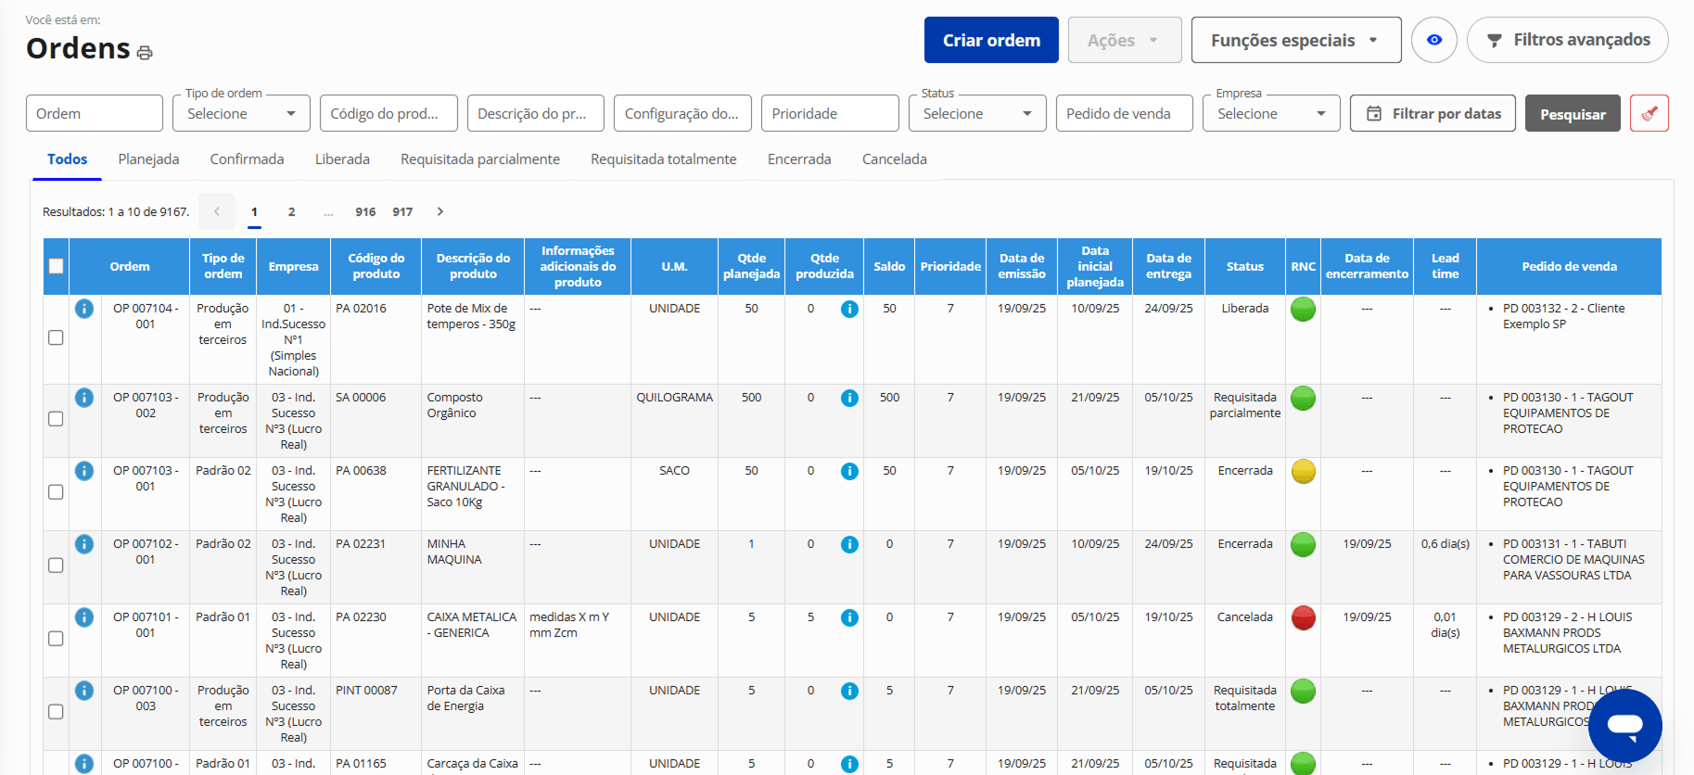The height and width of the screenshot is (775, 1694).
Task: Click red RNC indicator for Cancelada order
Action: coord(1303,617)
